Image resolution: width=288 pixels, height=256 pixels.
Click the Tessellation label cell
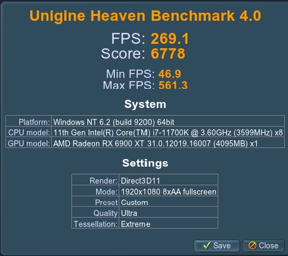pos(95,223)
